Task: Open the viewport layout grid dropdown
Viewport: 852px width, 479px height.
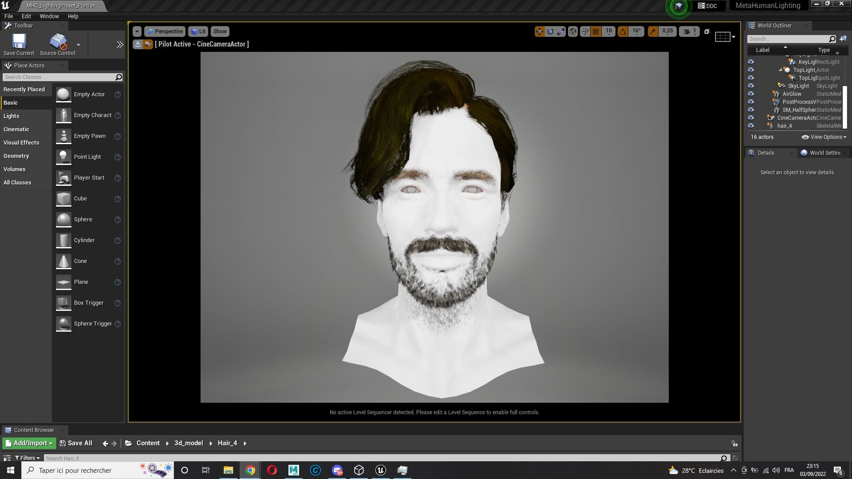Action: (725, 36)
